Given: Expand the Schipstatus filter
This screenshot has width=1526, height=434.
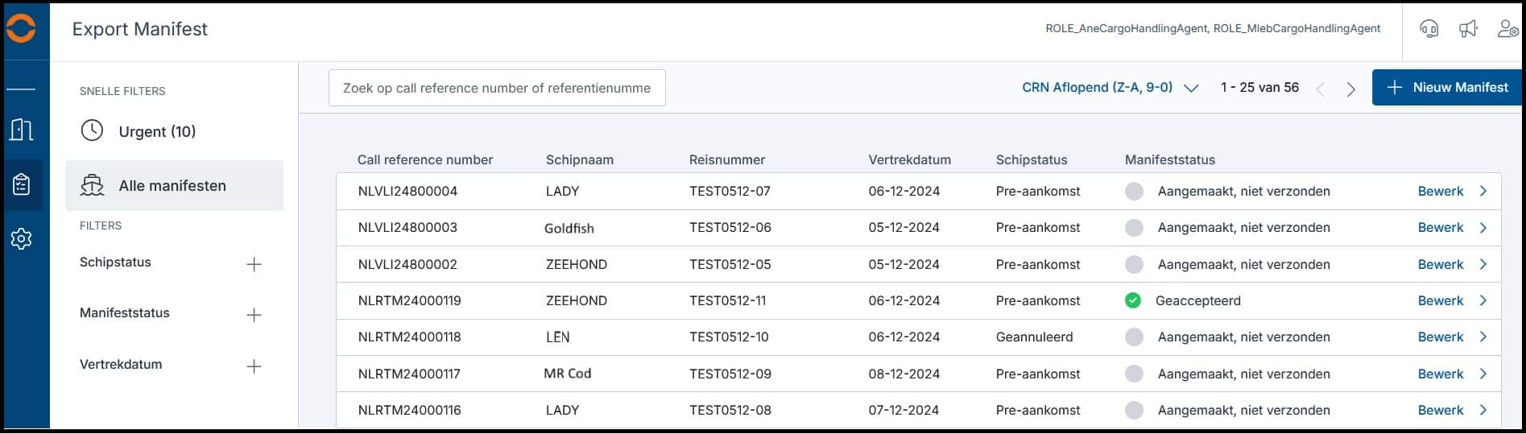Looking at the screenshot, I should (x=254, y=264).
